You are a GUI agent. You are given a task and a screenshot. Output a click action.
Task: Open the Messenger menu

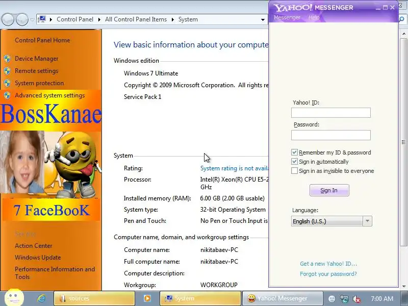point(287,17)
